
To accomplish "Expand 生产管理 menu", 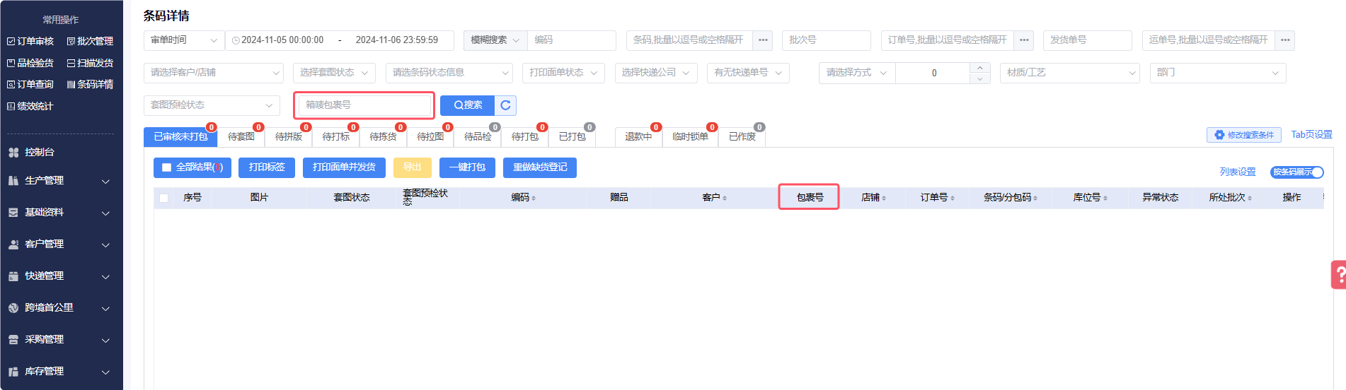I will coord(59,181).
